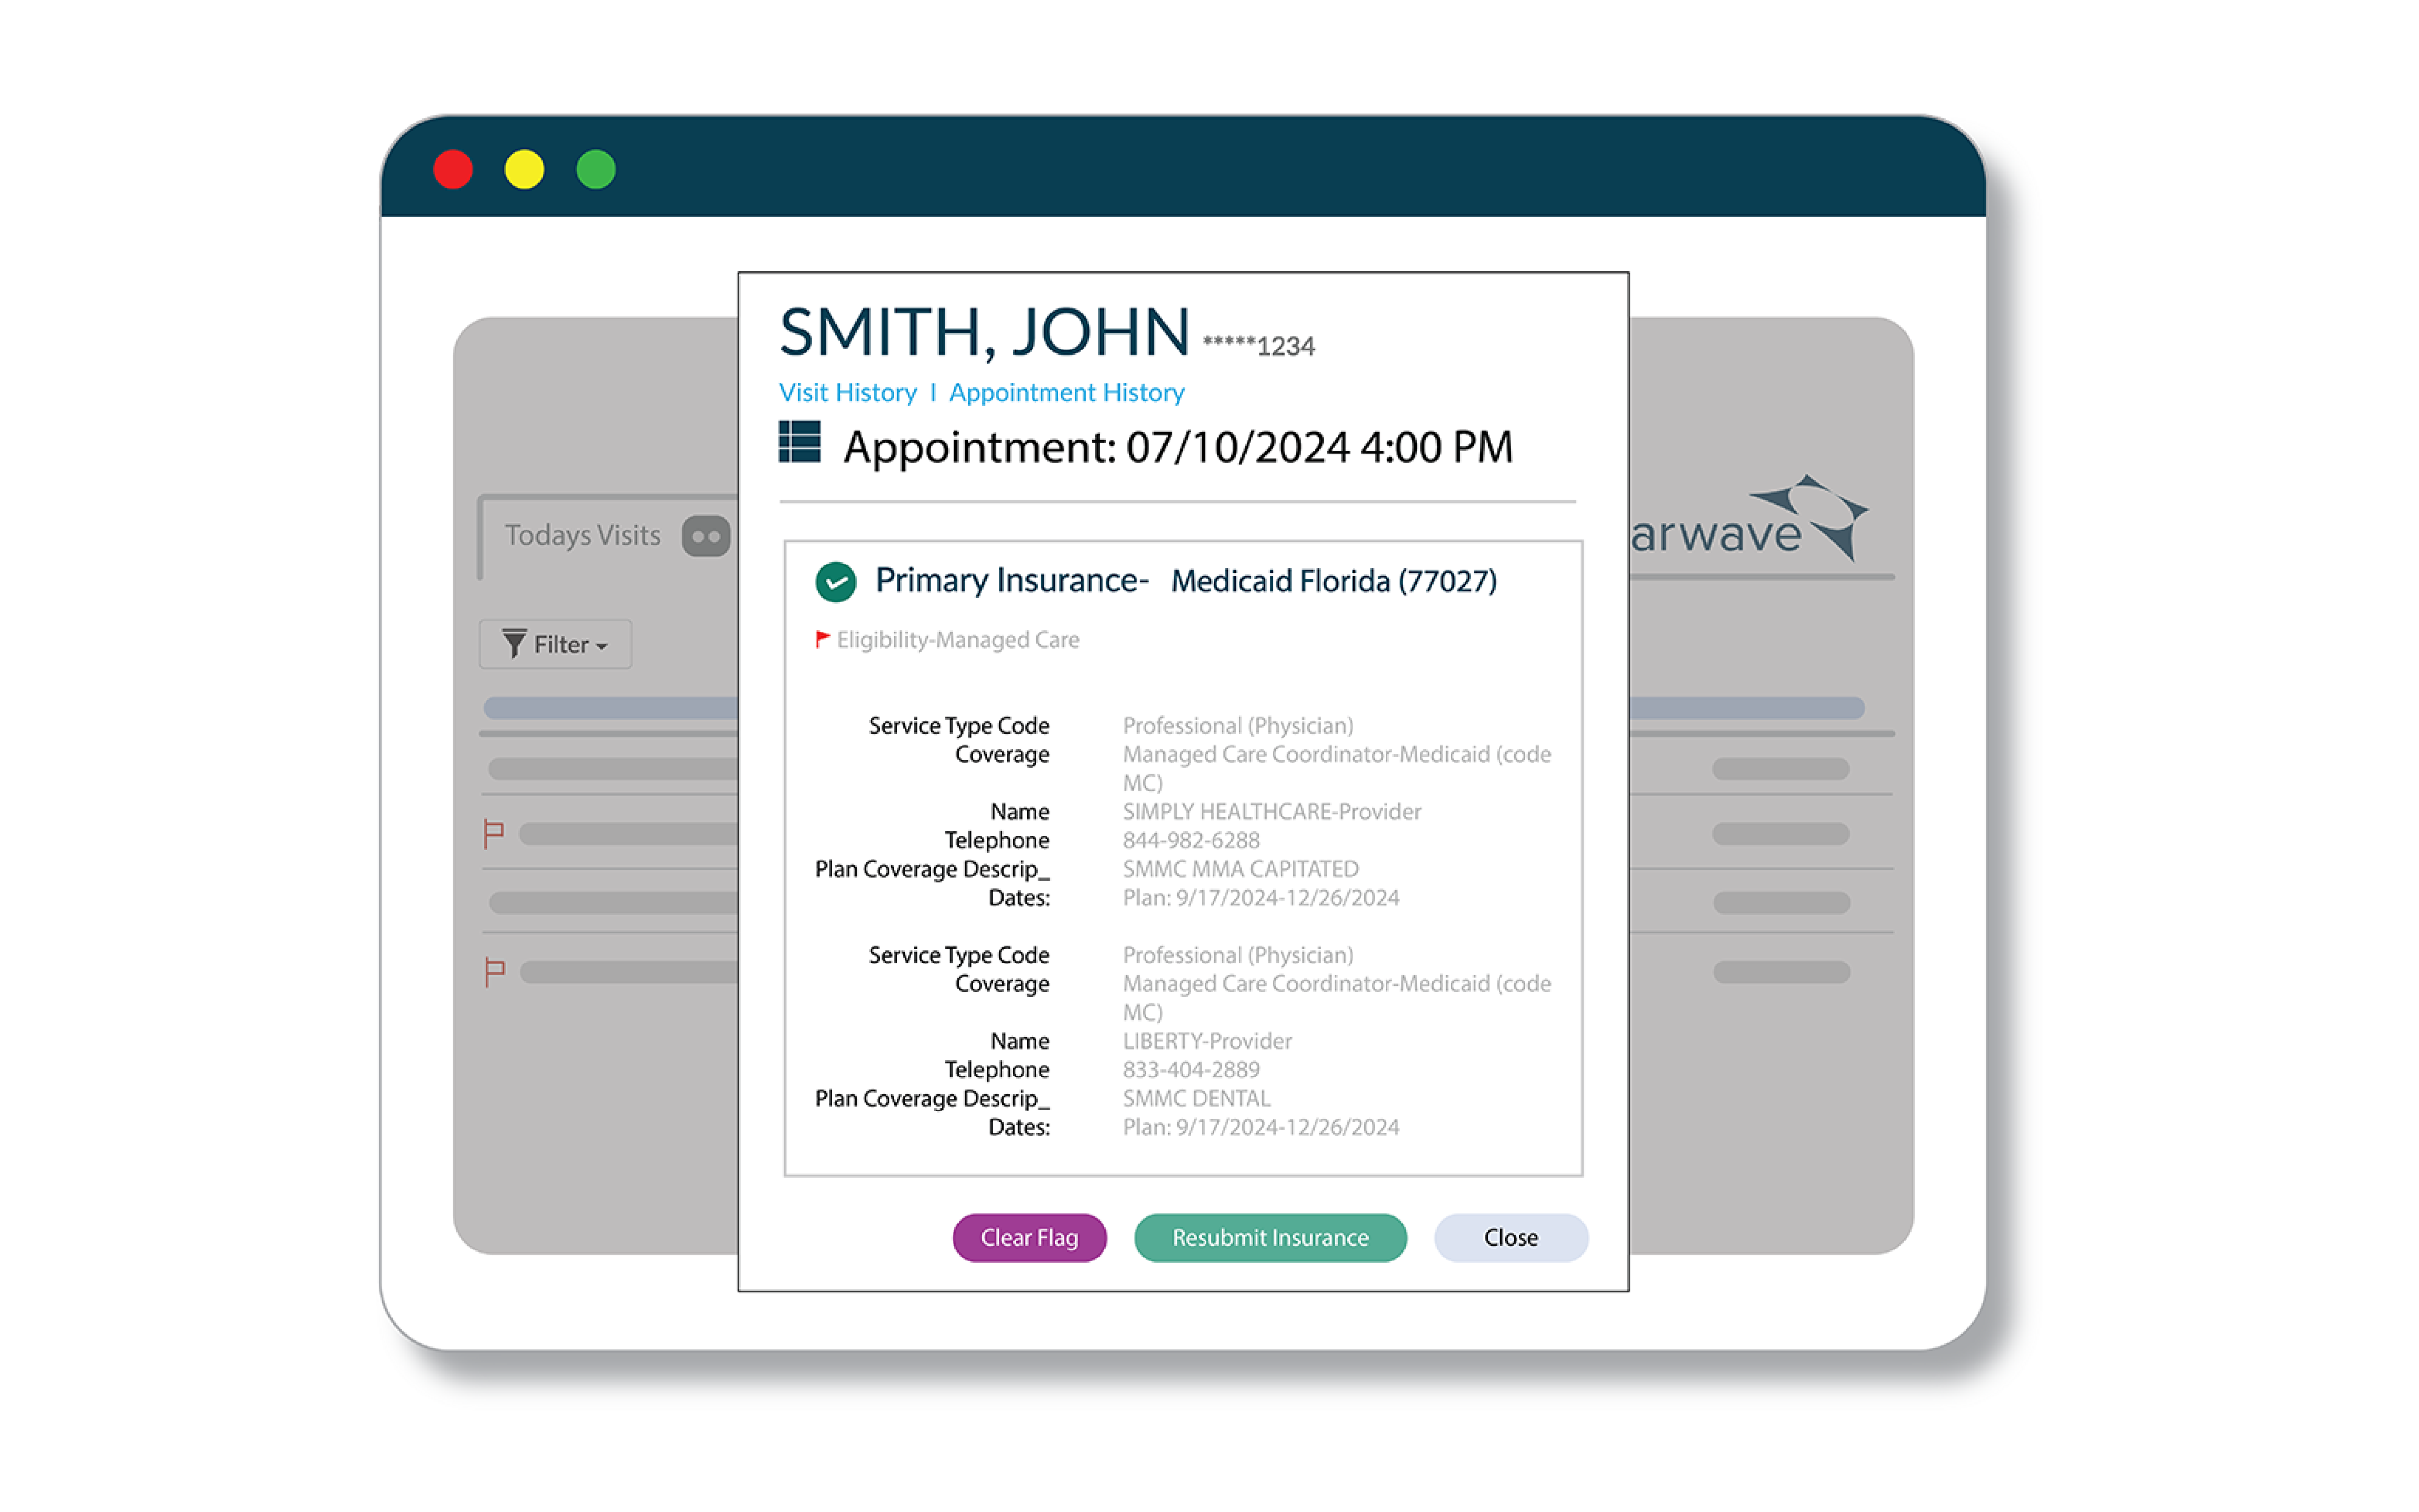Close the patient appointment dialog
The height and width of the screenshot is (1512, 2419).
click(1510, 1238)
